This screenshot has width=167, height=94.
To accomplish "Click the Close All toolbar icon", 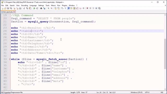I will click(17, 8).
